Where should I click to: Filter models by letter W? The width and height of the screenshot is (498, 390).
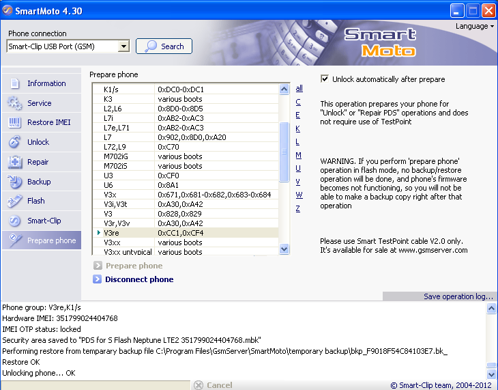coord(299,195)
